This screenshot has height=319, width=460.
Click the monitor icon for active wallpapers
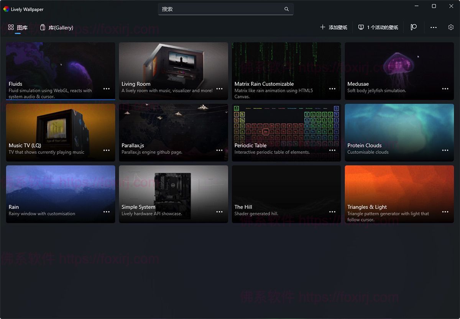point(361,27)
